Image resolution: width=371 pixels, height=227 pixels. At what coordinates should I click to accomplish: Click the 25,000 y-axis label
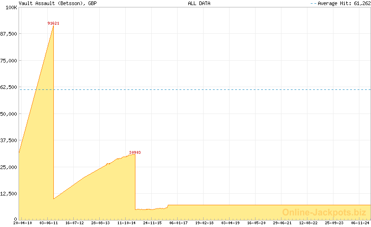coord(9,167)
